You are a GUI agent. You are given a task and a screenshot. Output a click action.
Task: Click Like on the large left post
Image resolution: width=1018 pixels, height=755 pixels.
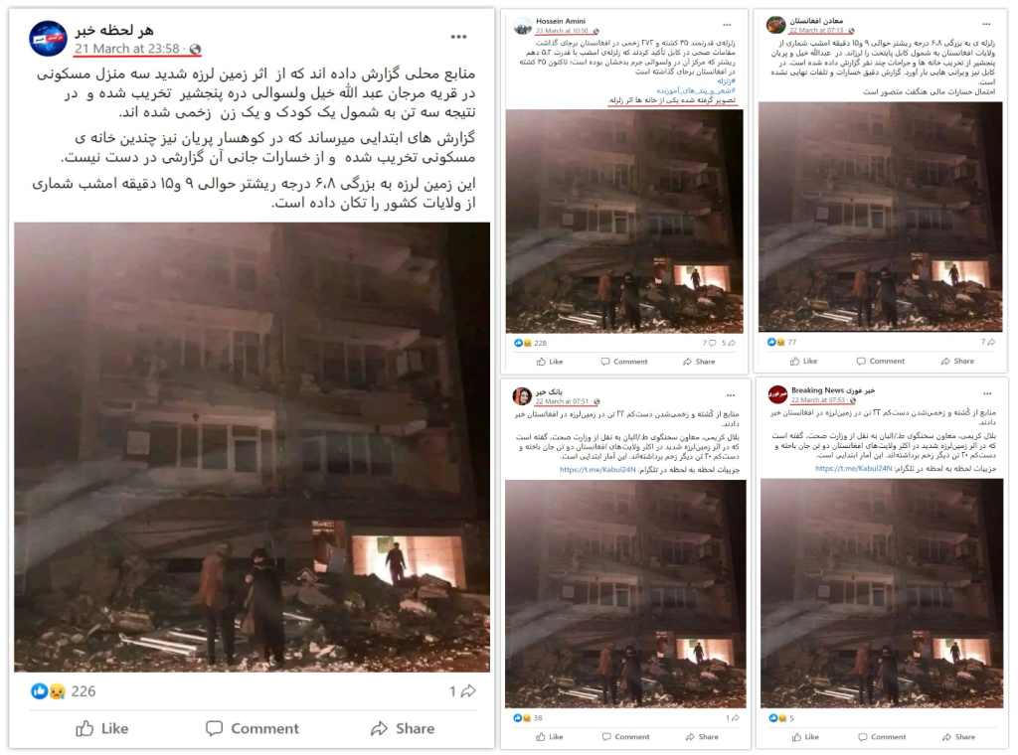[x=102, y=728]
